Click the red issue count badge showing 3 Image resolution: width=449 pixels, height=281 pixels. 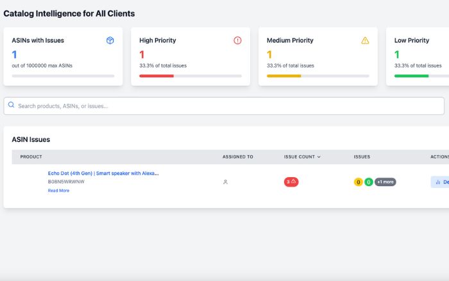click(291, 182)
